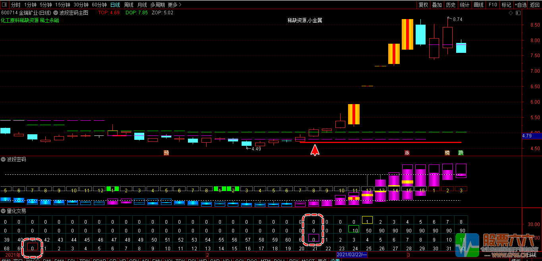
Task: Click the 复权 button
Action: tap(423, 5)
